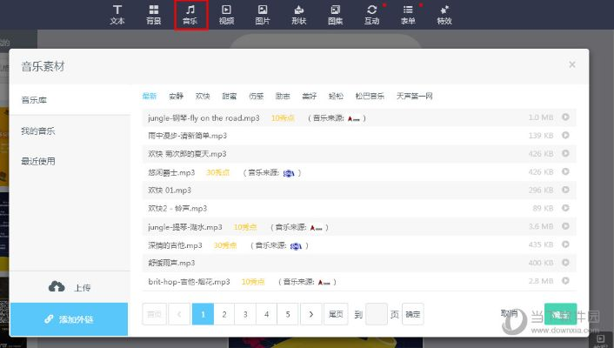Open the 互动 interaction tool
The height and width of the screenshot is (348, 614).
(371, 15)
